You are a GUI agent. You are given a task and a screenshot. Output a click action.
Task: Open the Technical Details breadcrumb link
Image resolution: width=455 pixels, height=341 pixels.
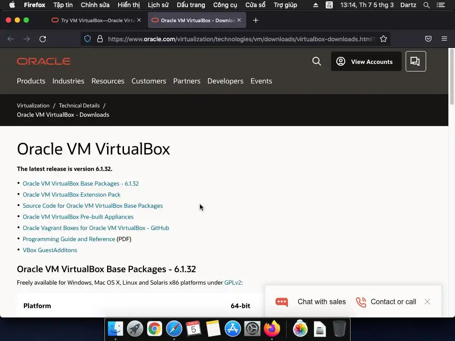(x=79, y=106)
